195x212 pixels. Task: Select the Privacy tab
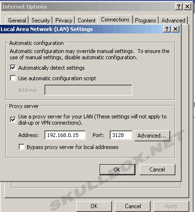(64, 21)
